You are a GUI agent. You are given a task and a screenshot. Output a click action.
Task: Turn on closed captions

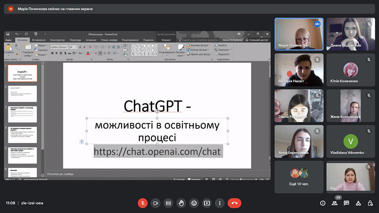[x=168, y=203]
